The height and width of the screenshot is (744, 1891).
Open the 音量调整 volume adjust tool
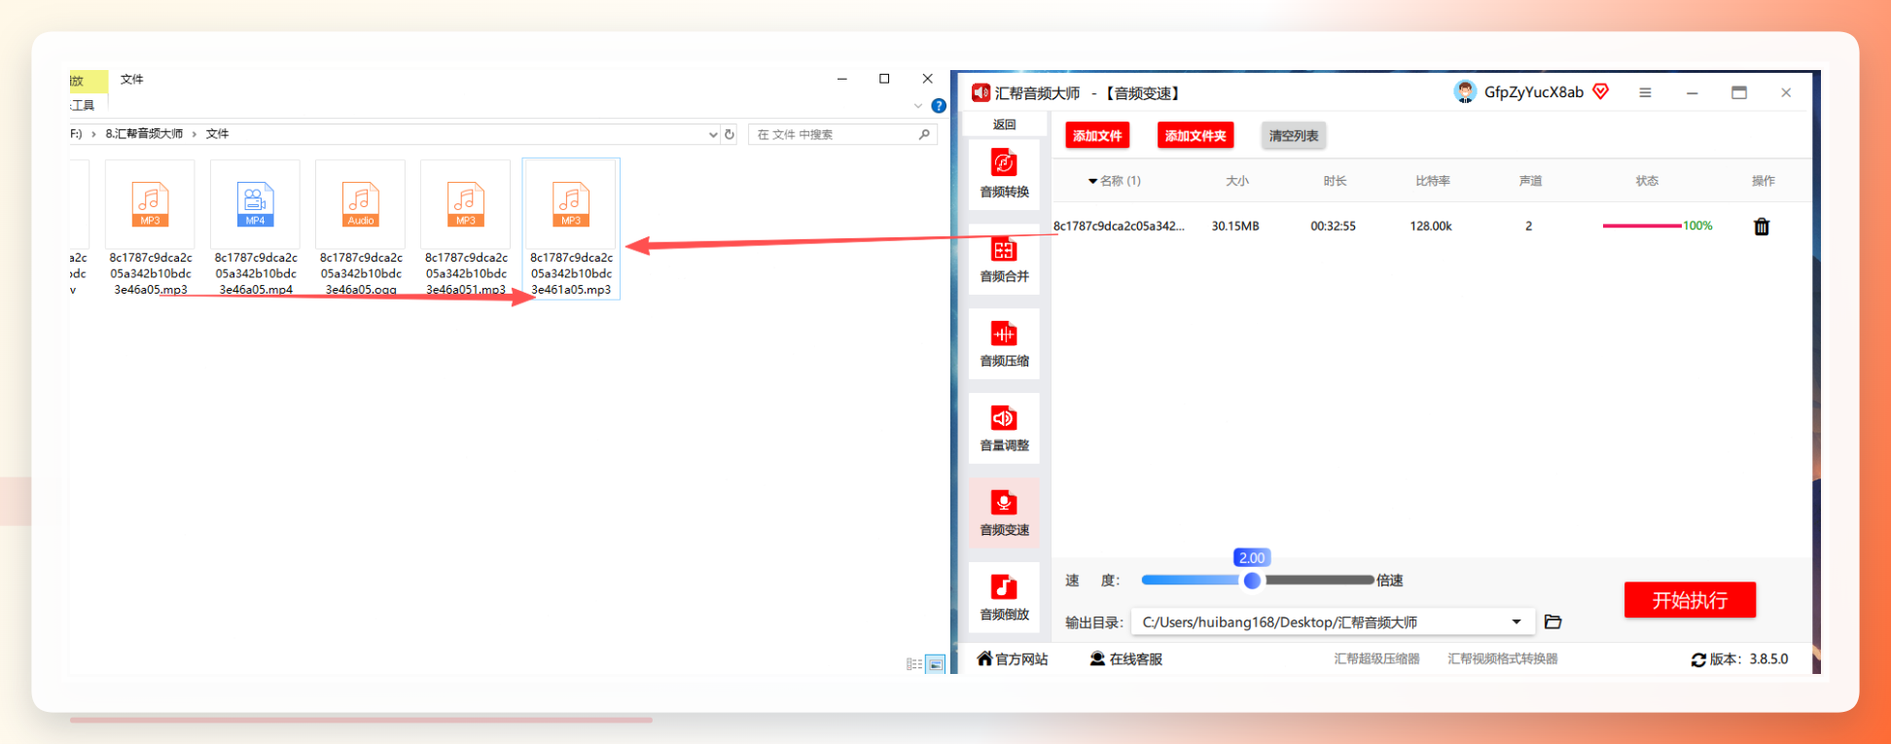click(1004, 428)
